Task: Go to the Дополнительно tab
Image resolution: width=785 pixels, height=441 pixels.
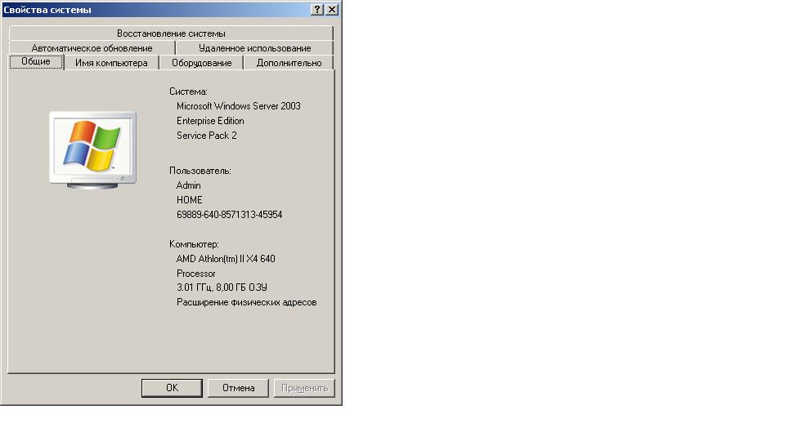Action: [289, 63]
